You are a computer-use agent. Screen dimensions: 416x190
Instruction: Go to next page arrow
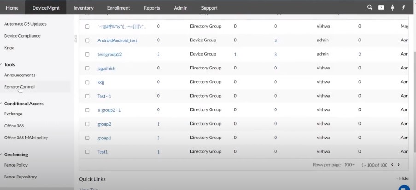point(398,165)
